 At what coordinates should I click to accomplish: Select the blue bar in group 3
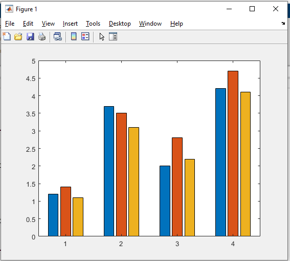pyautogui.click(x=165, y=201)
